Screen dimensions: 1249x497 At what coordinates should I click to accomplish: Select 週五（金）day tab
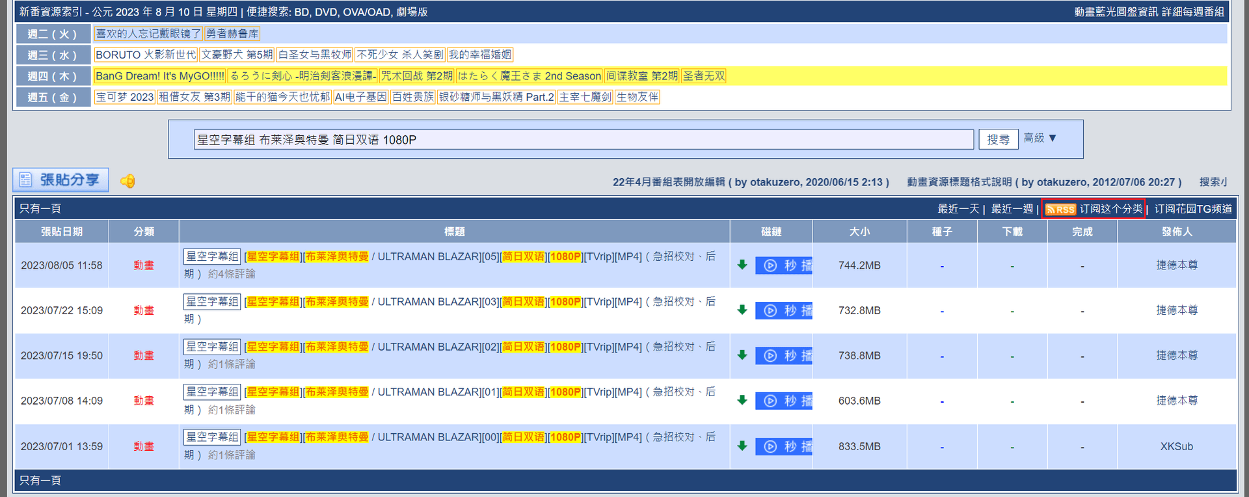pos(53,98)
